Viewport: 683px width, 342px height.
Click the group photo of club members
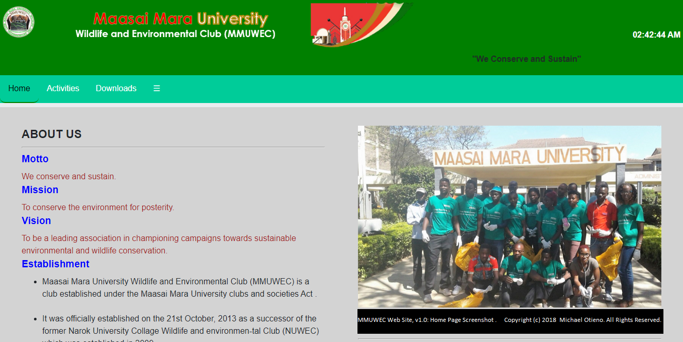(x=509, y=216)
